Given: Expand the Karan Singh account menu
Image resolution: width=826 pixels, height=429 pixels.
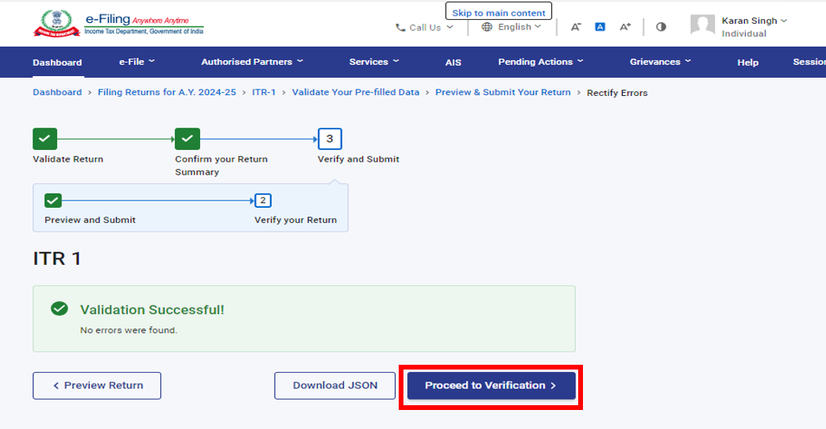Looking at the screenshot, I should click(755, 21).
